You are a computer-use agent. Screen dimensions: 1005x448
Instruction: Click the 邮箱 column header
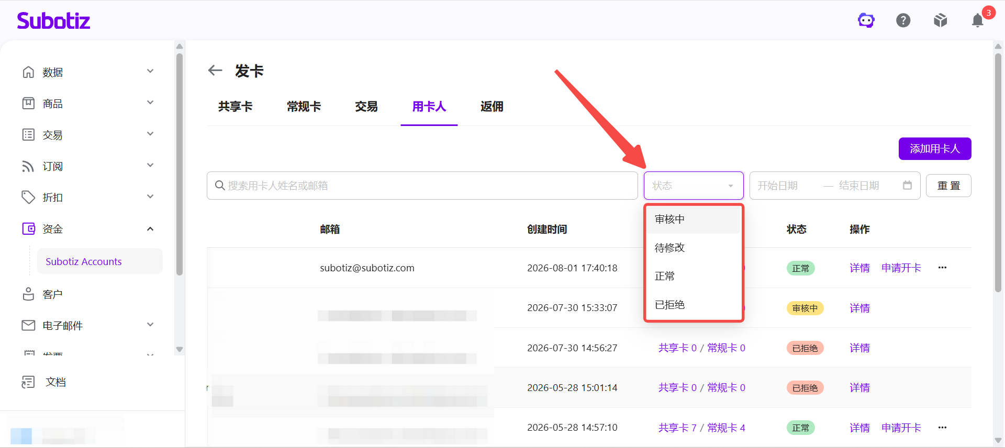tap(330, 229)
